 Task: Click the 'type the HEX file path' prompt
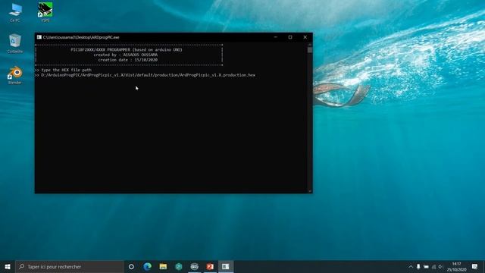pos(66,70)
